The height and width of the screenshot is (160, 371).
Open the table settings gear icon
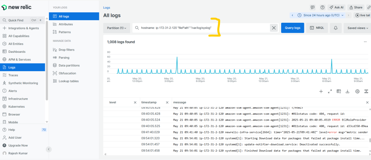357,92
